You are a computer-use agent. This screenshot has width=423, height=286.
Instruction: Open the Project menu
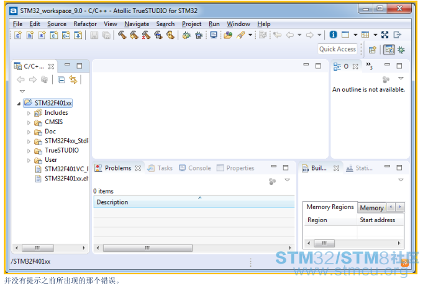[191, 24]
